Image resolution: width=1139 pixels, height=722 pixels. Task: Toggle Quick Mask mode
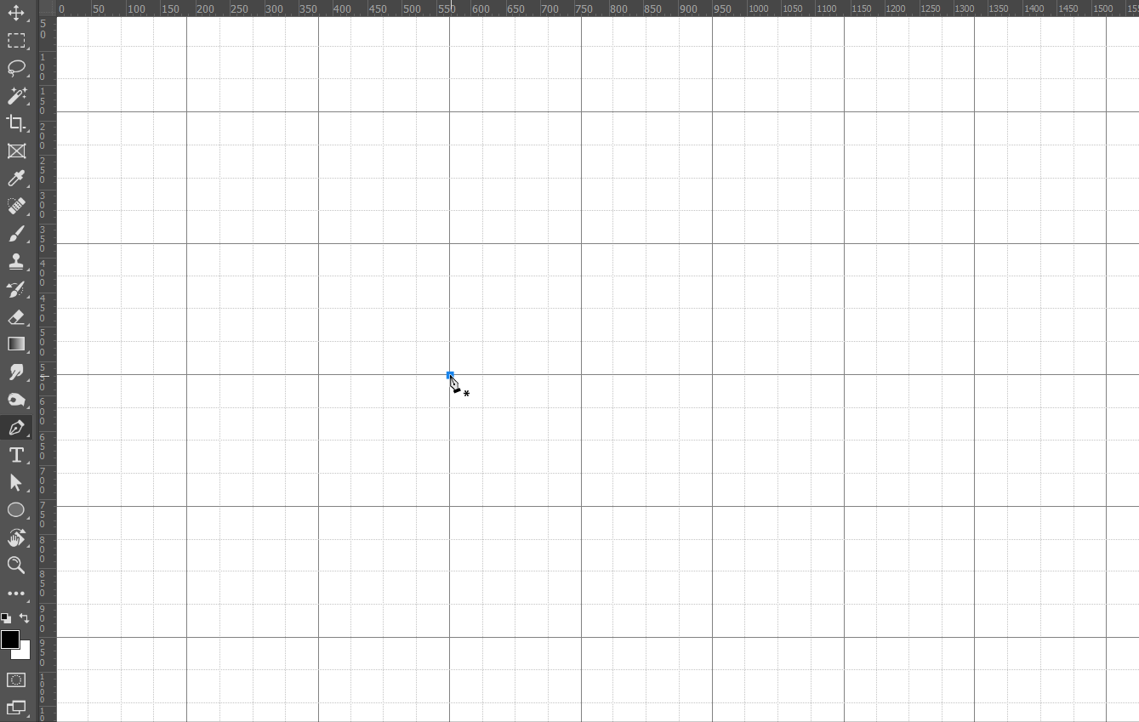click(x=16, y=680)
